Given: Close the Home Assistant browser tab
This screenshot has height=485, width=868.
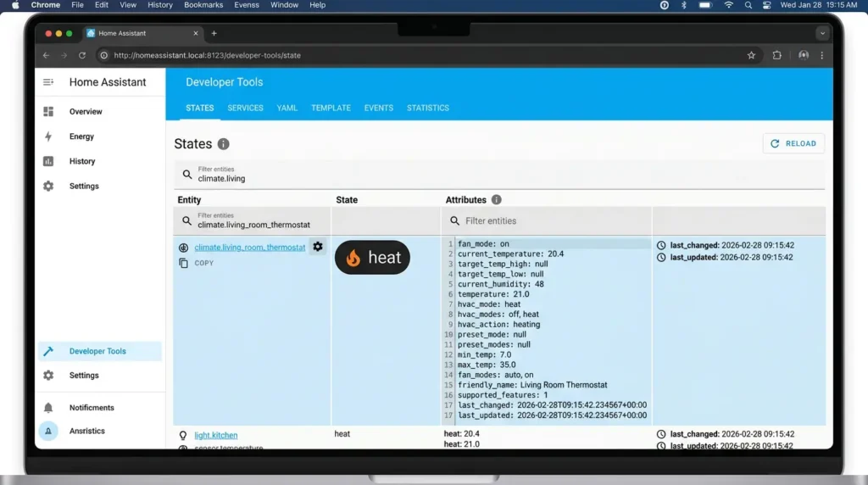Looking at the screenshot, I should tap(196, 33).
